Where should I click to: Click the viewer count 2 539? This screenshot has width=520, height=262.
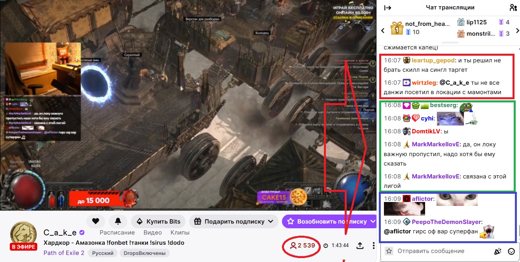(x=302, y=246)
